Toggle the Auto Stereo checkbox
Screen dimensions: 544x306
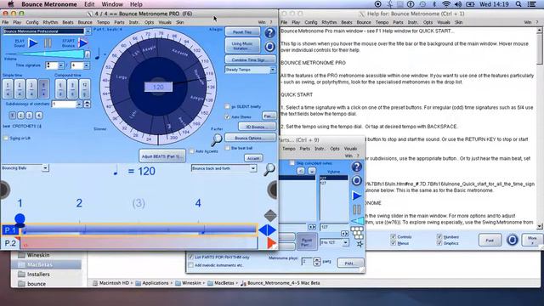pyautogui.click(x=227, y=117)
